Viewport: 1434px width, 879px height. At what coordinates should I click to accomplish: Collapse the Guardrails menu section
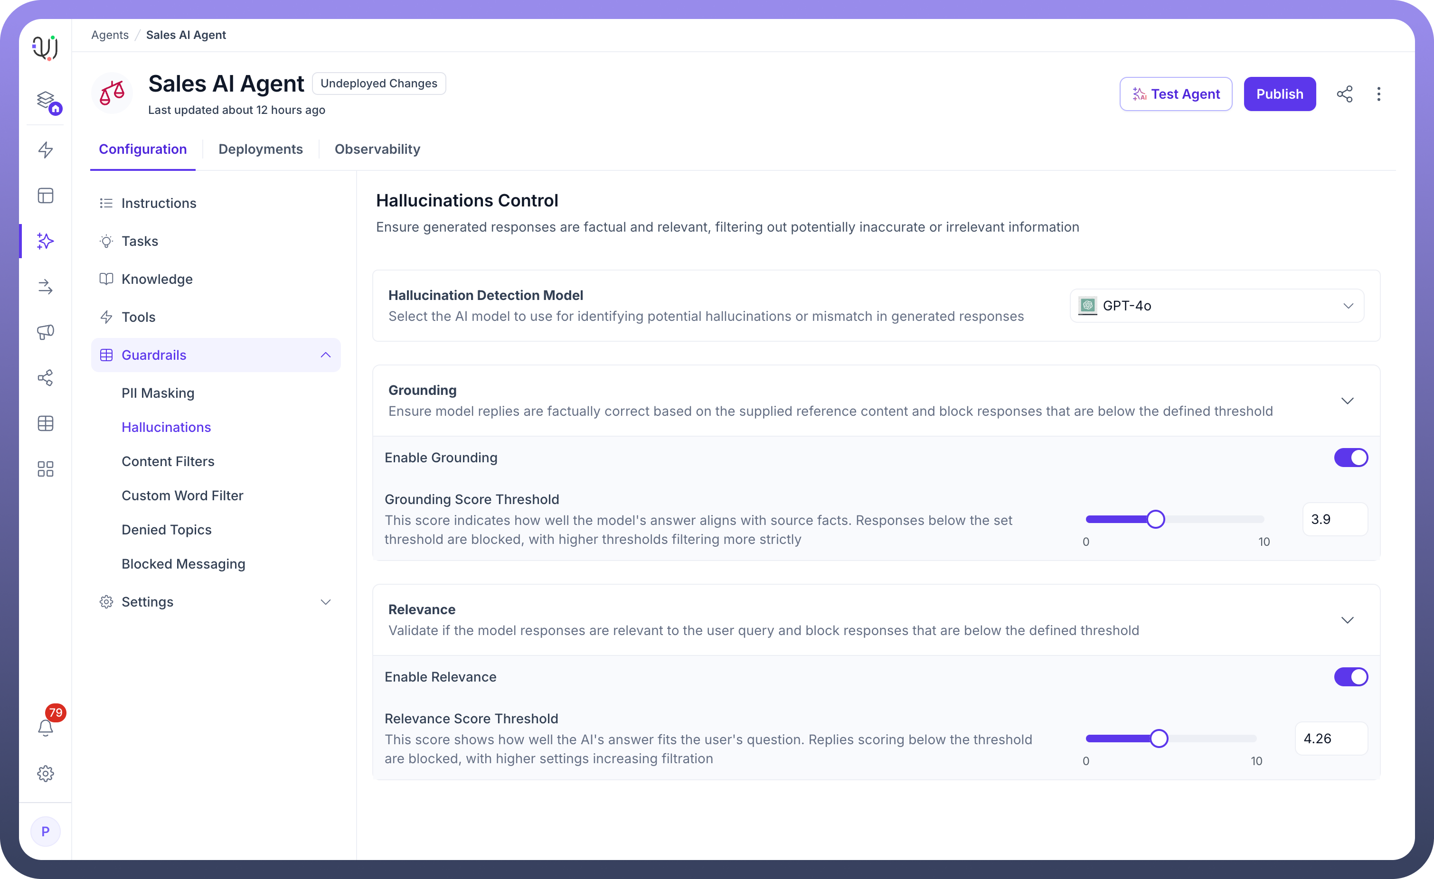(325, 355)
